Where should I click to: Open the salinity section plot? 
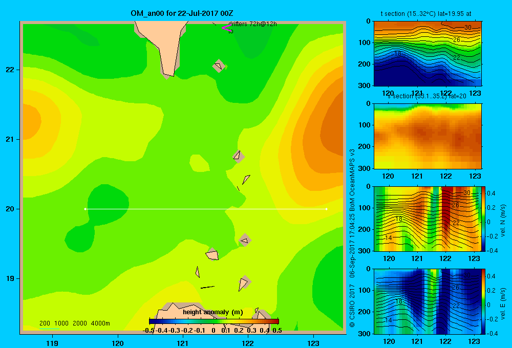pyautogui.click(x=428, y=136)
